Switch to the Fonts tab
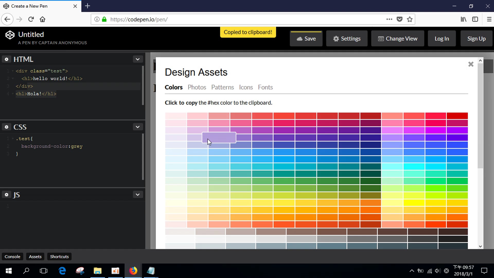 click(x=265, y=88)
